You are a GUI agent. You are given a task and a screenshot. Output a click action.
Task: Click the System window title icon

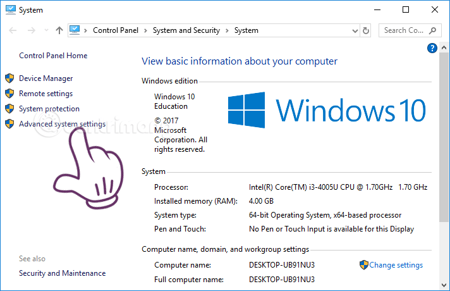[11, 9]
